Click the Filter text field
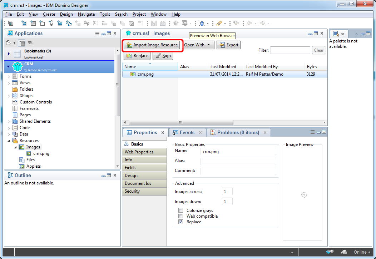 point(290,50)
